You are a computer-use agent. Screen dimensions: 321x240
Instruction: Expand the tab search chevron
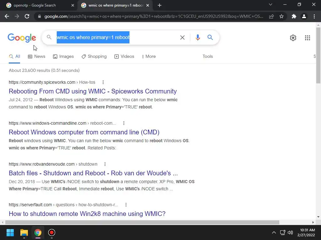[x=271, y=4]
